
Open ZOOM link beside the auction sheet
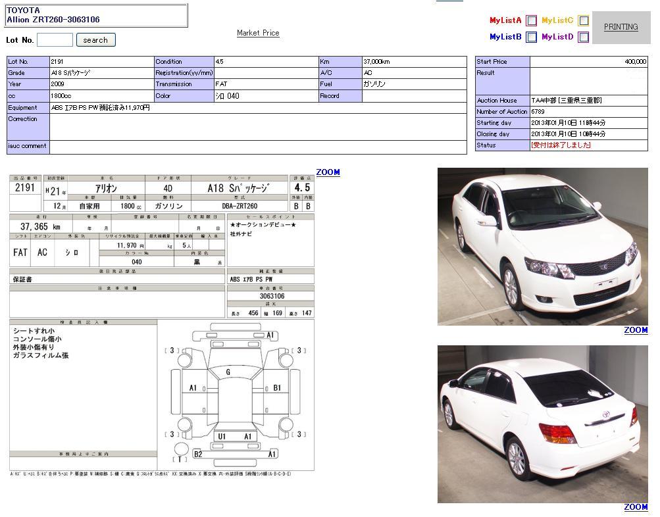point(328,172)
